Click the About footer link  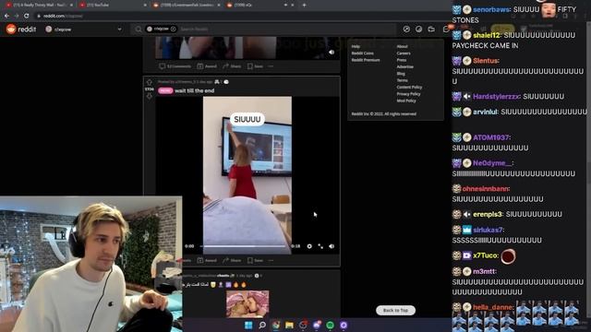(x=403, y=47)
